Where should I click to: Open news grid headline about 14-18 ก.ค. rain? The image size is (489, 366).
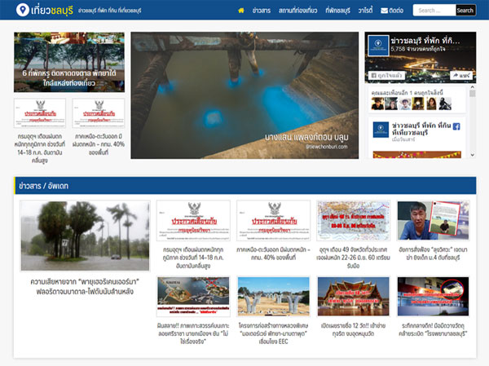[x=193, y=258]
